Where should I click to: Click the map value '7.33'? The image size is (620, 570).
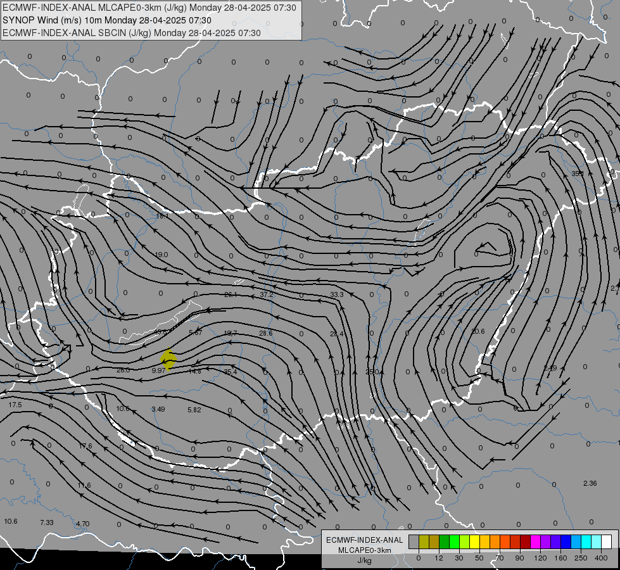click(x=47, y=522)
